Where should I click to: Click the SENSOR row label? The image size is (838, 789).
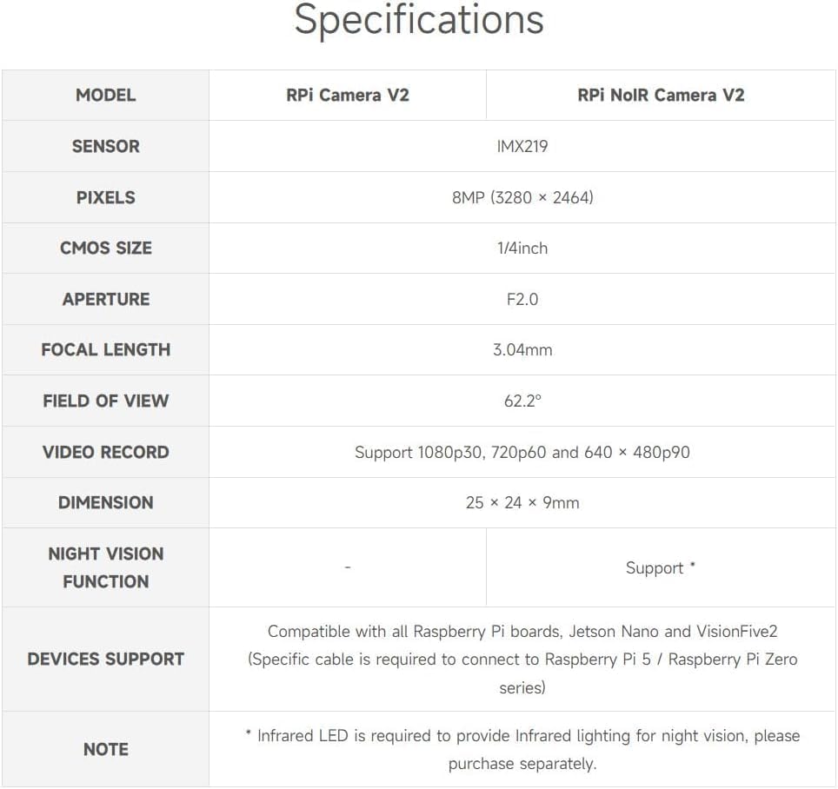[106, 146]
